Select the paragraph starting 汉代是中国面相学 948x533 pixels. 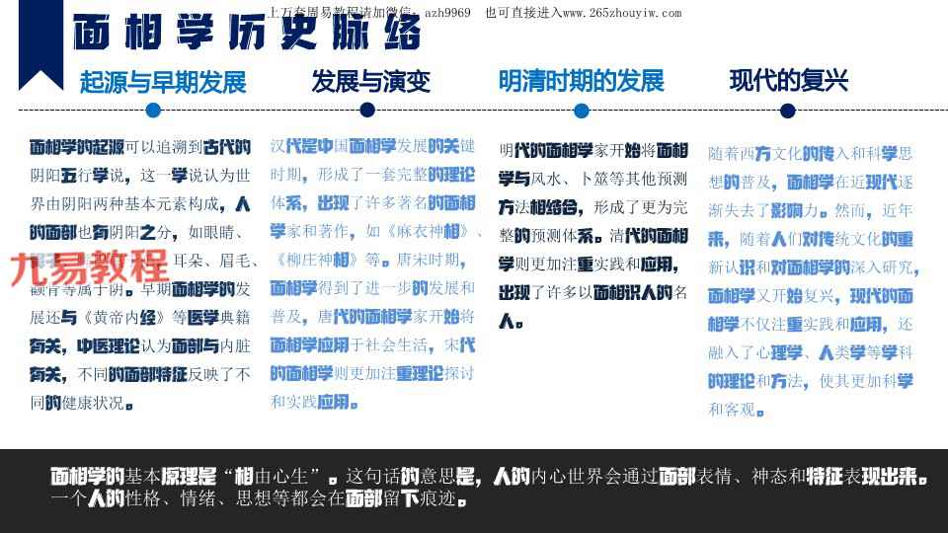[x=375, y=274]
